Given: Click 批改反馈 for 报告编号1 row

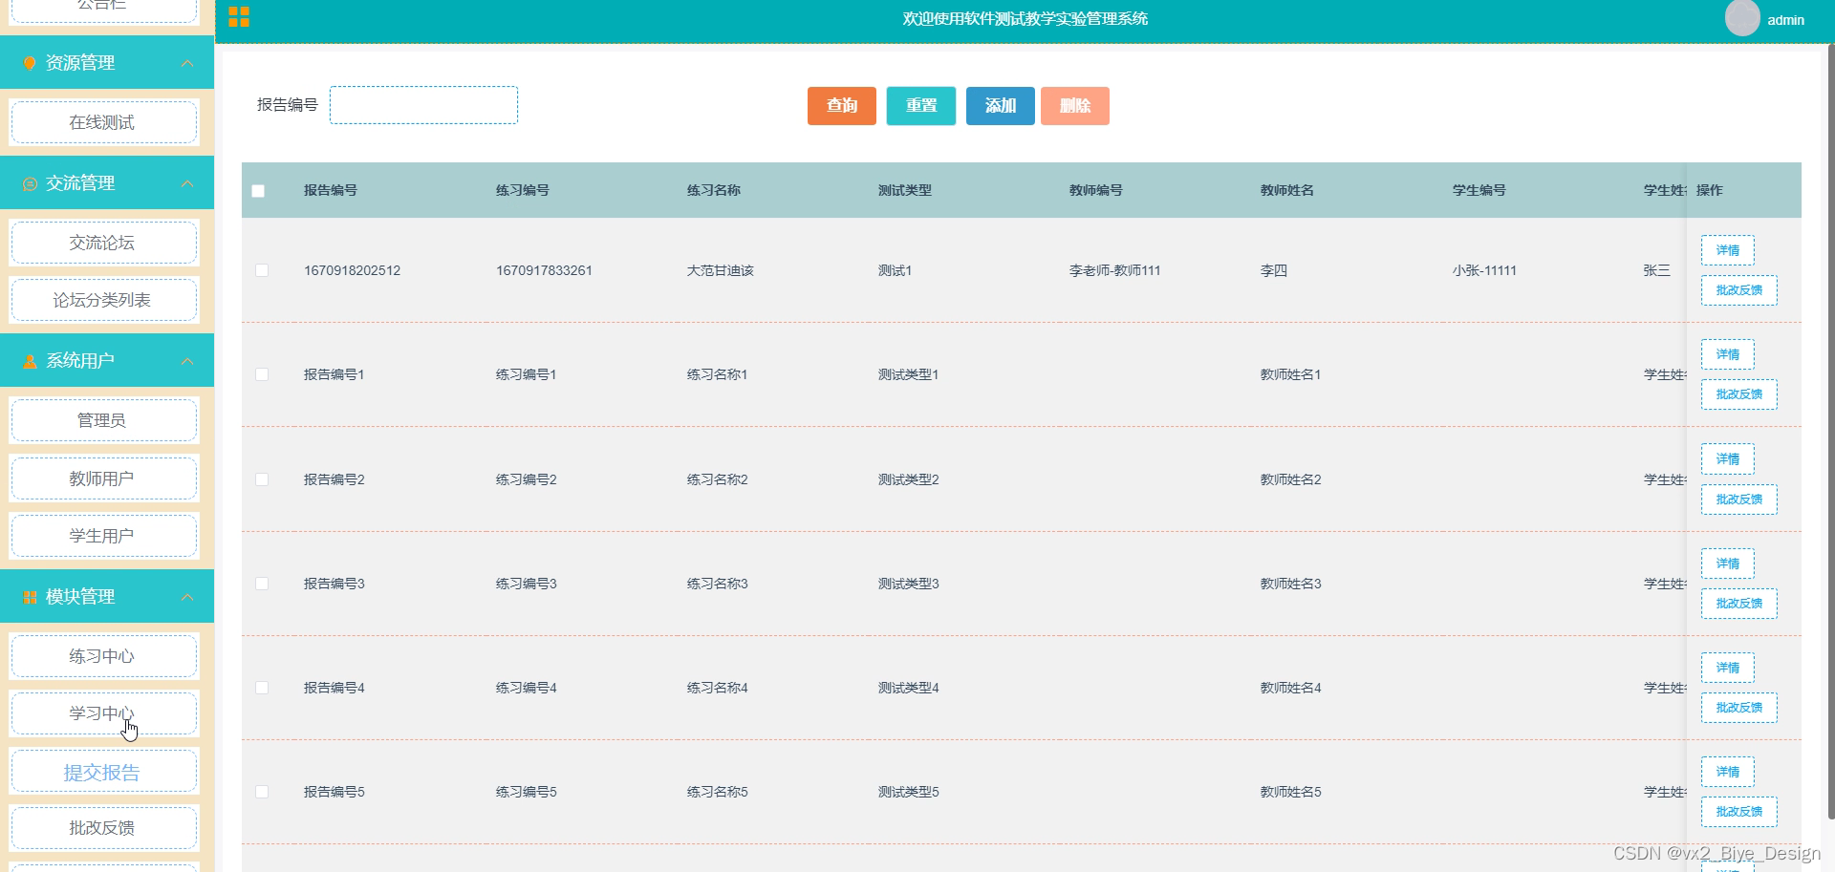Looking at the screenshot, I should tap(1739, 394).
